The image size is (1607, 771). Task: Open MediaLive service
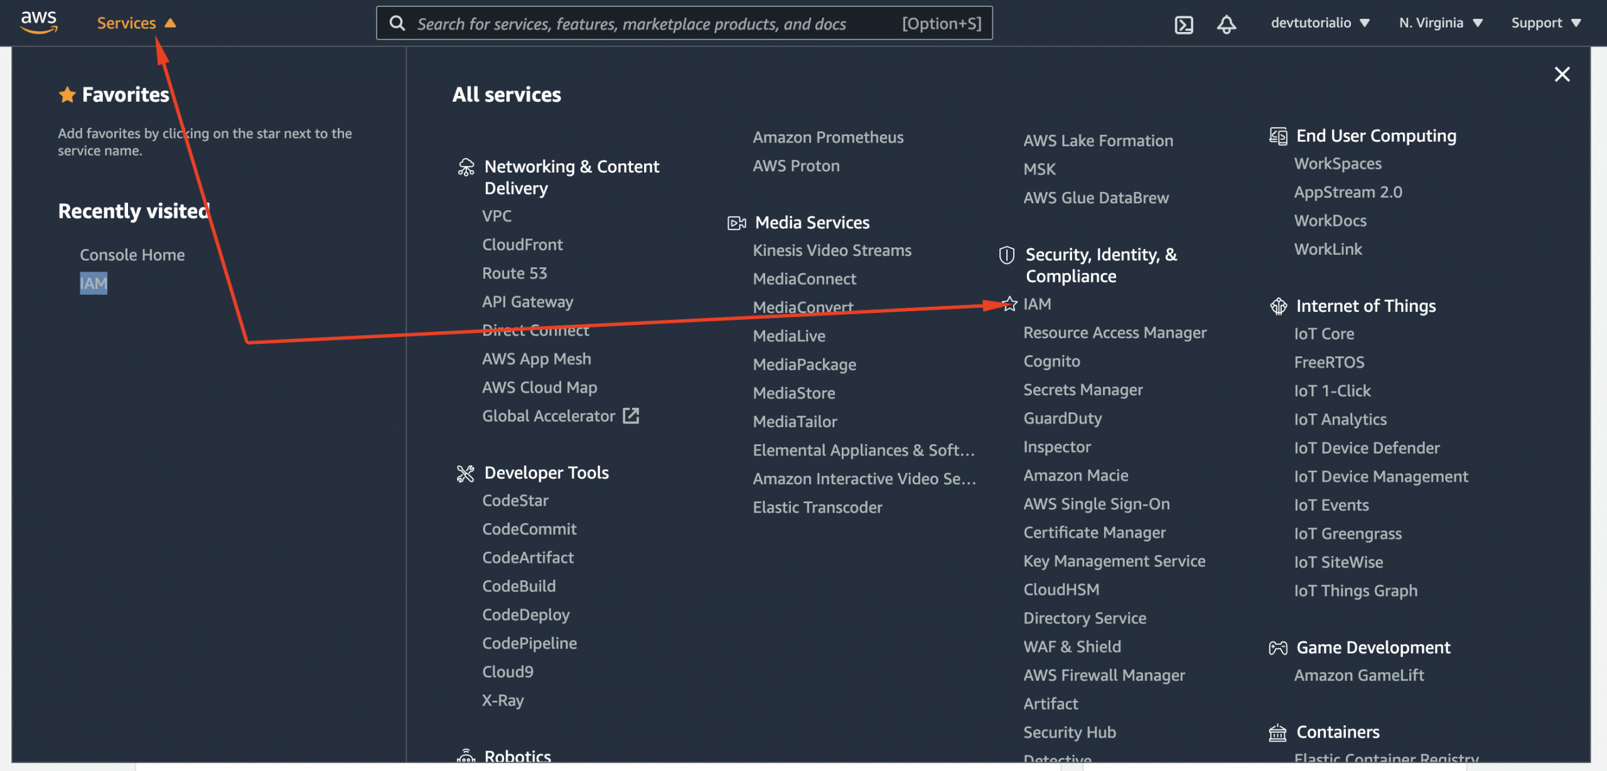pyautogui.click(x=789, y=336)
